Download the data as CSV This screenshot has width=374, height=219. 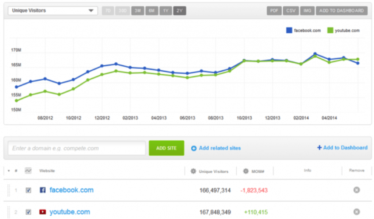[x=291, y=11]
